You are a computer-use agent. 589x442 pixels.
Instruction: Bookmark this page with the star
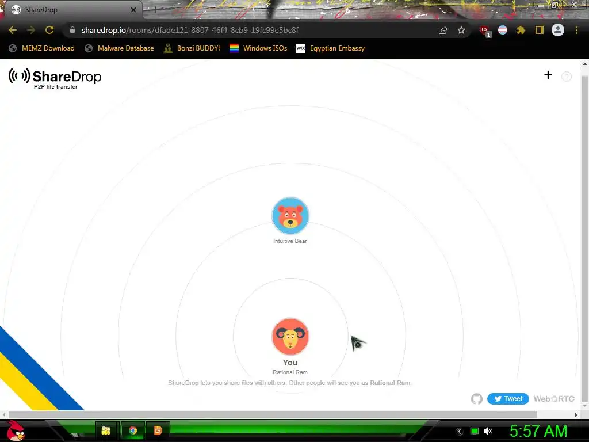coord(461,30)
